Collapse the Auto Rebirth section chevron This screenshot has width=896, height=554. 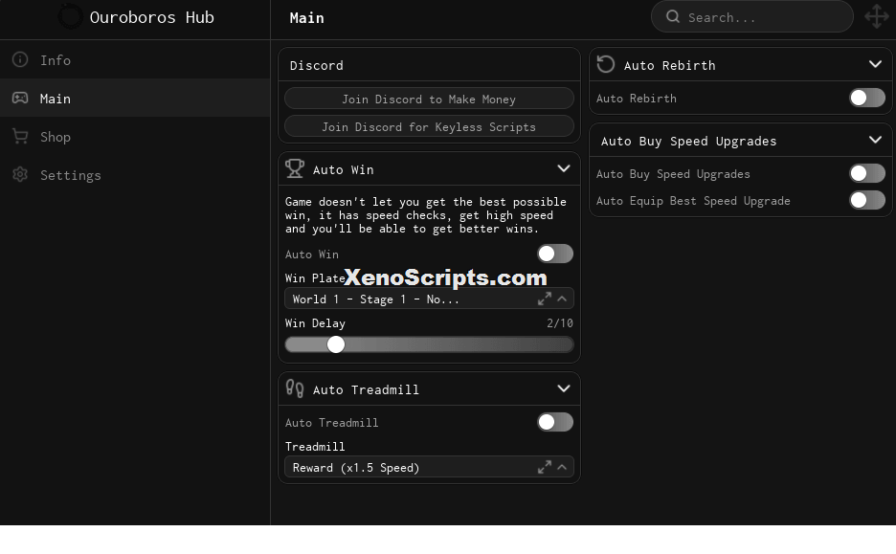point(875,64)
